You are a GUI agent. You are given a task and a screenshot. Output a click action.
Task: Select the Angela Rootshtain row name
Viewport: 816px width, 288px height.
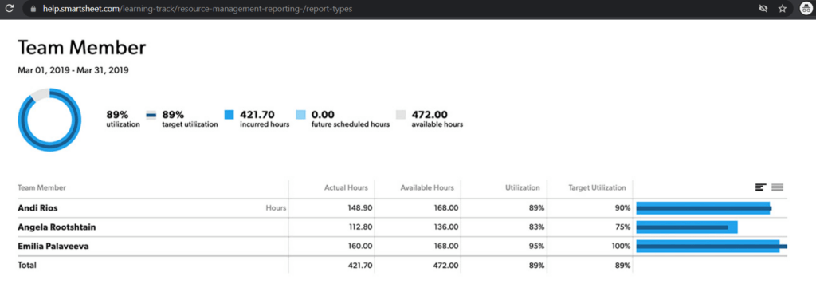click(x=57, y=227)
